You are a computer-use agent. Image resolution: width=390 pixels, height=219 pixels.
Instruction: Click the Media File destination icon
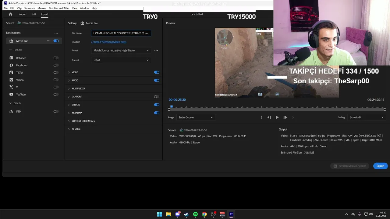[11, 41]
